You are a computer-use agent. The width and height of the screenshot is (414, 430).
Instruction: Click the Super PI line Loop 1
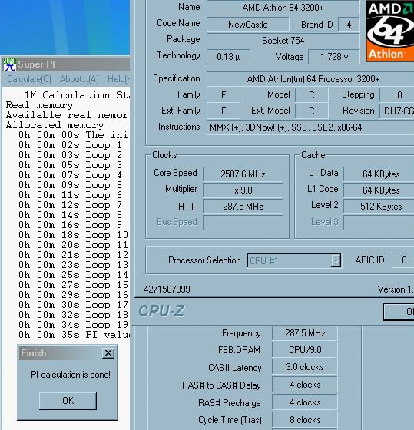tap(70, 145)
